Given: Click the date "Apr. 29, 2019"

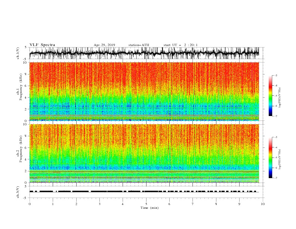Looking at the screenshot, I should click(104, 45).
